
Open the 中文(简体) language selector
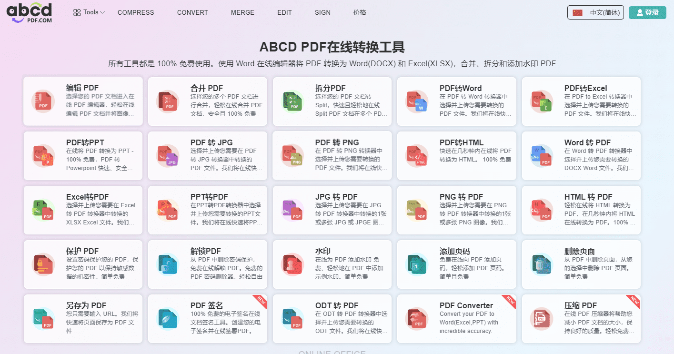tap(595, 12)
